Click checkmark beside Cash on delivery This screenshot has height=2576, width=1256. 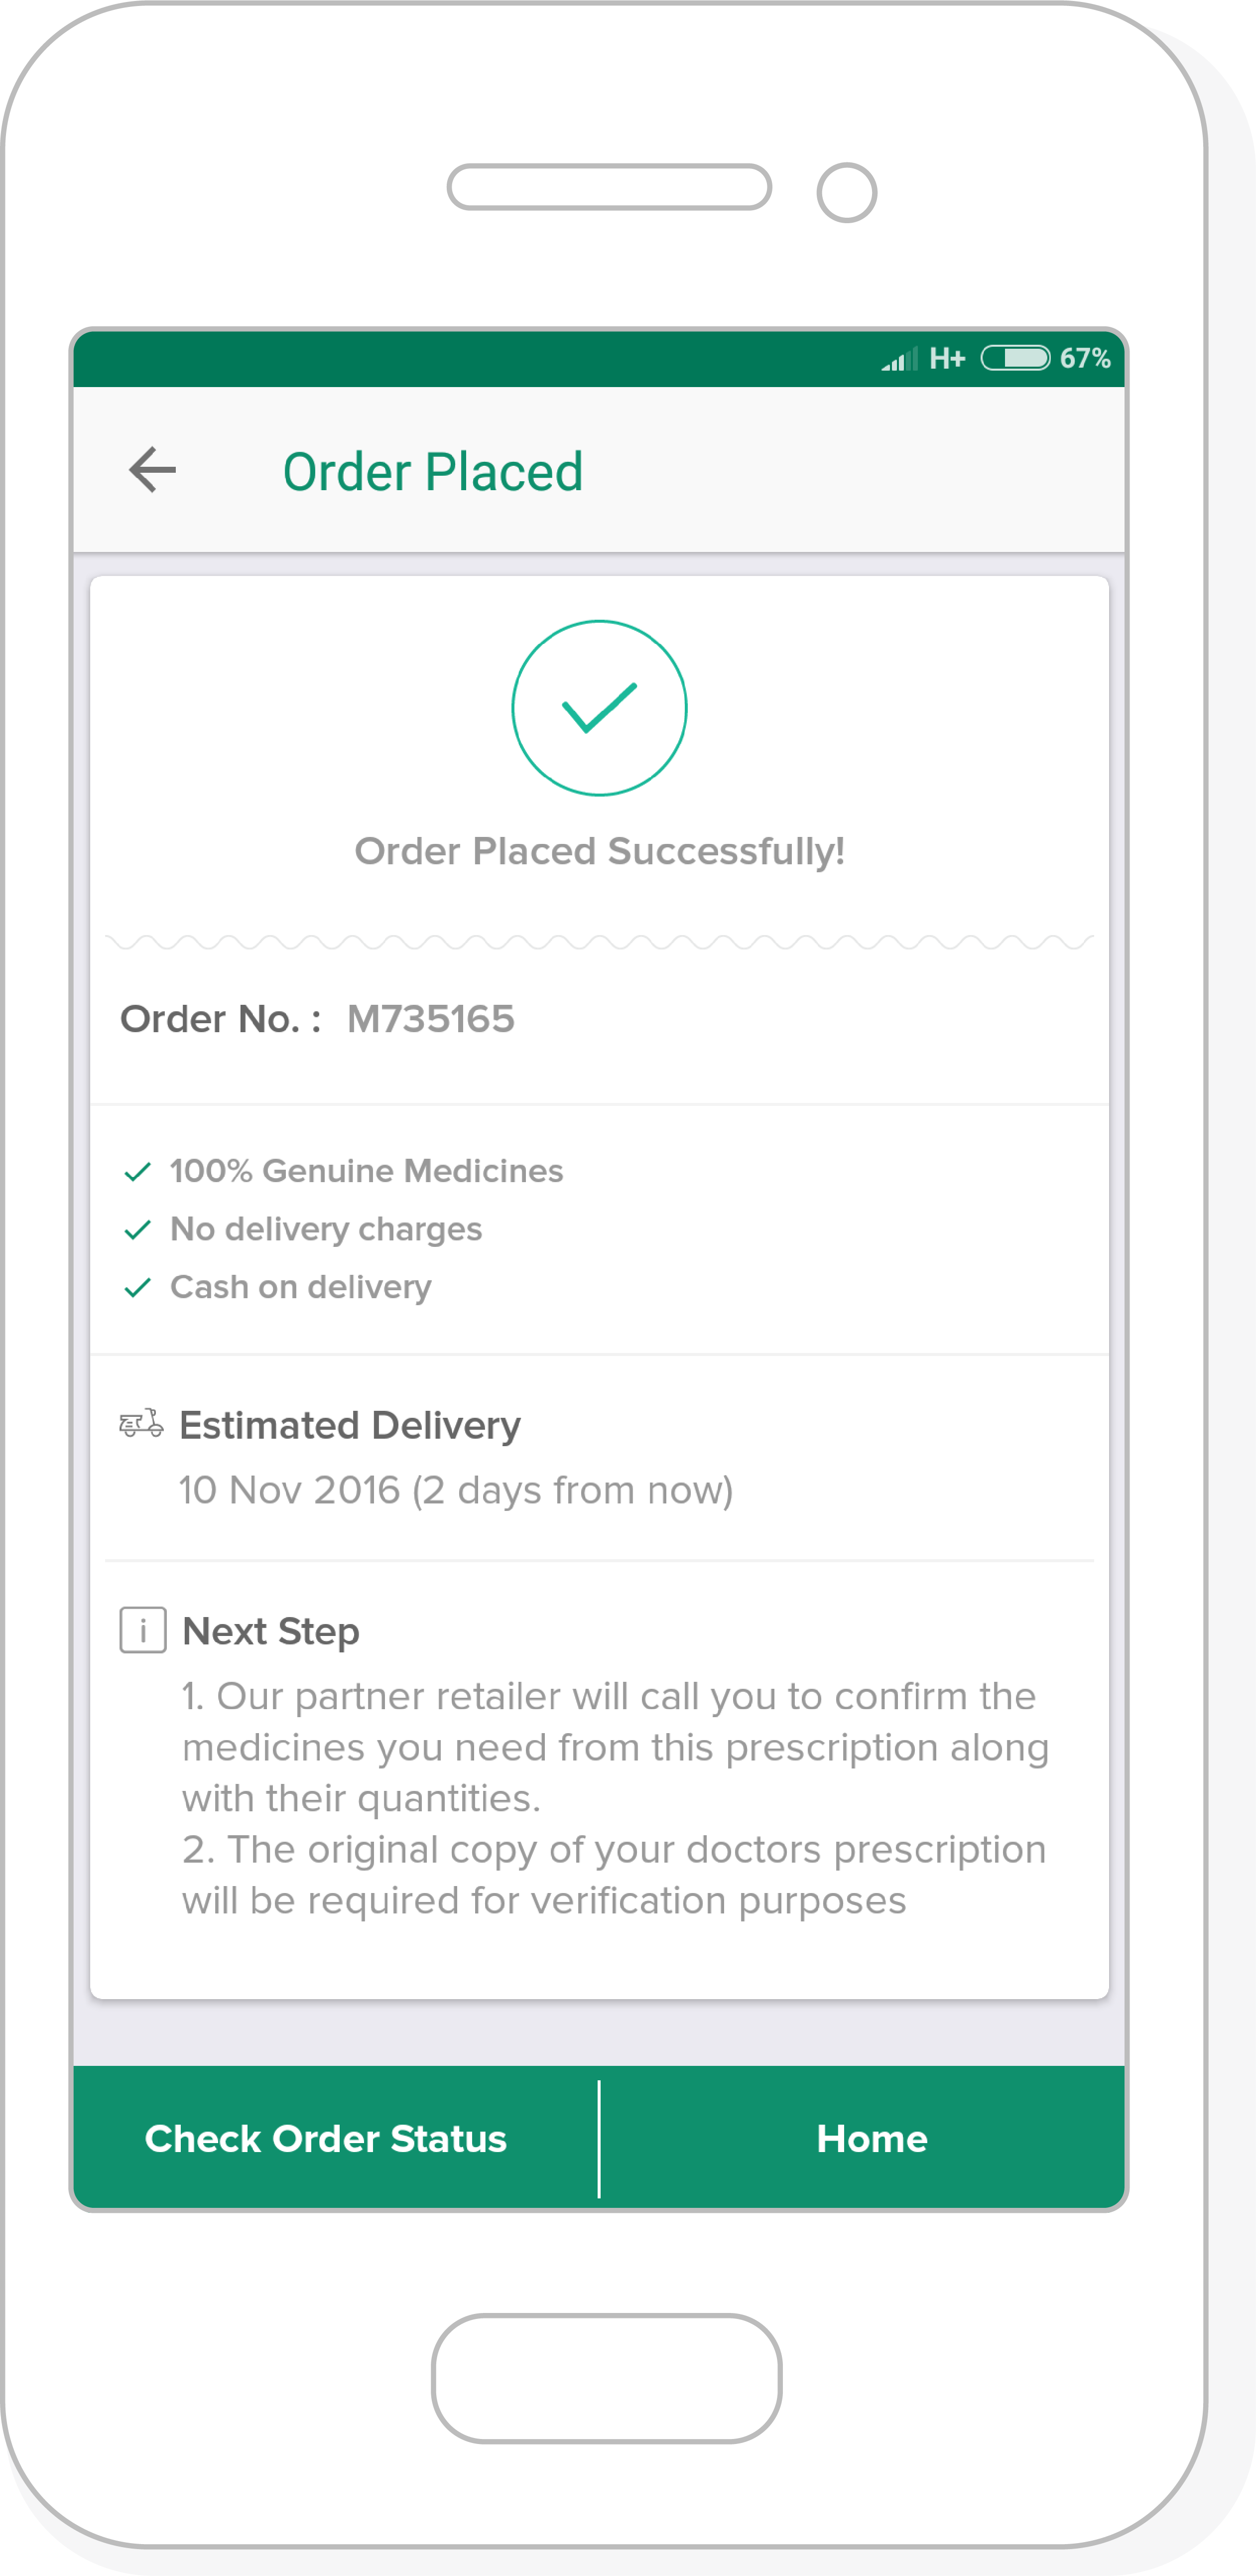click(x=137, y=1288)
